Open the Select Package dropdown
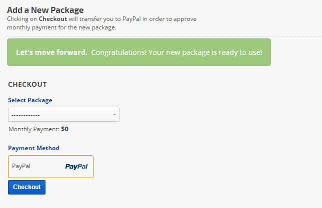The image size is (322, 208). 63,115
